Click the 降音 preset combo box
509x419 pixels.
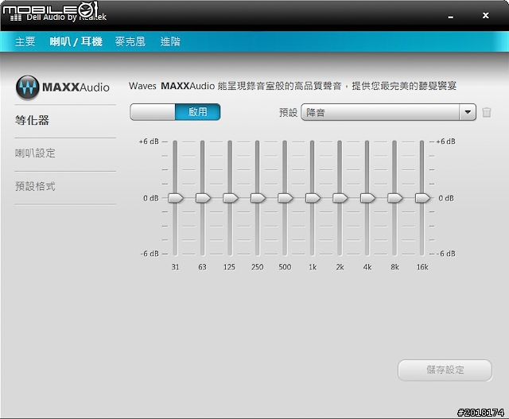pyautogui.click(x=388, y=112)
